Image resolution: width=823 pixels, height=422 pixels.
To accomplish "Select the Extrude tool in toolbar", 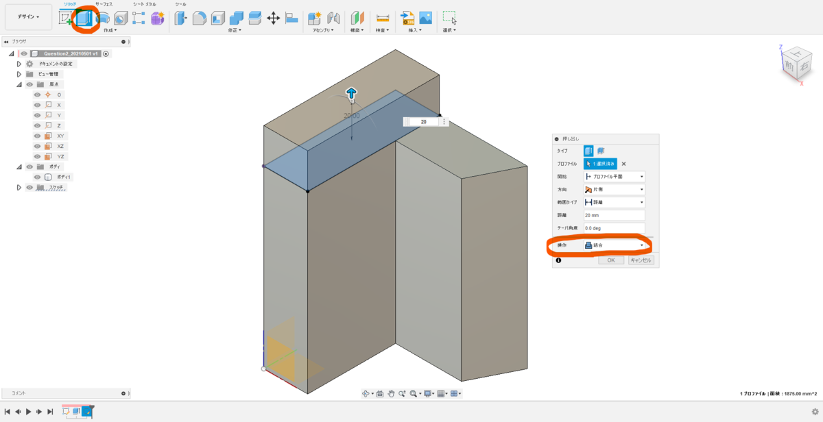I will tap(85, 18).
